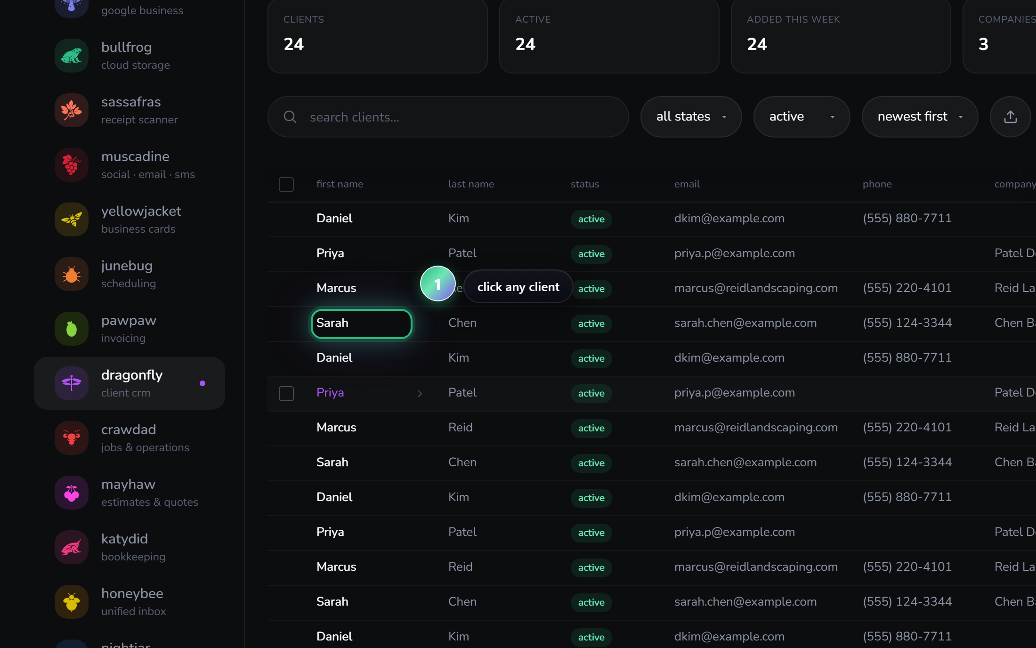Sort by the last name column header

point(471,184)
